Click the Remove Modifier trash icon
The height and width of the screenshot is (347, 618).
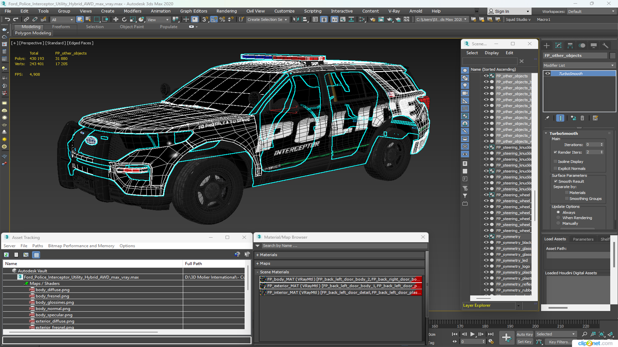point(582,118)
